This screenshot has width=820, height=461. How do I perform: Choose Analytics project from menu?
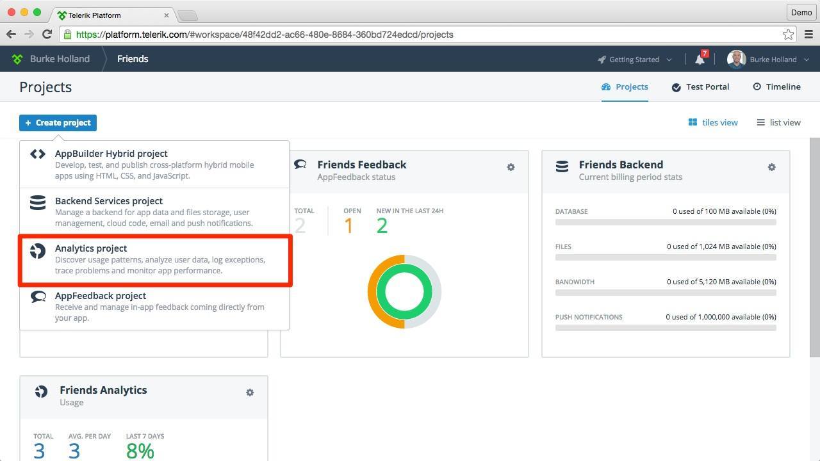154,259
